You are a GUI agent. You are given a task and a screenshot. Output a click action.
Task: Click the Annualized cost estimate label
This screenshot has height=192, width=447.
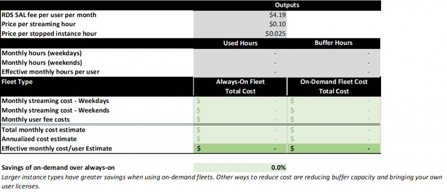[x=39, y=139]
